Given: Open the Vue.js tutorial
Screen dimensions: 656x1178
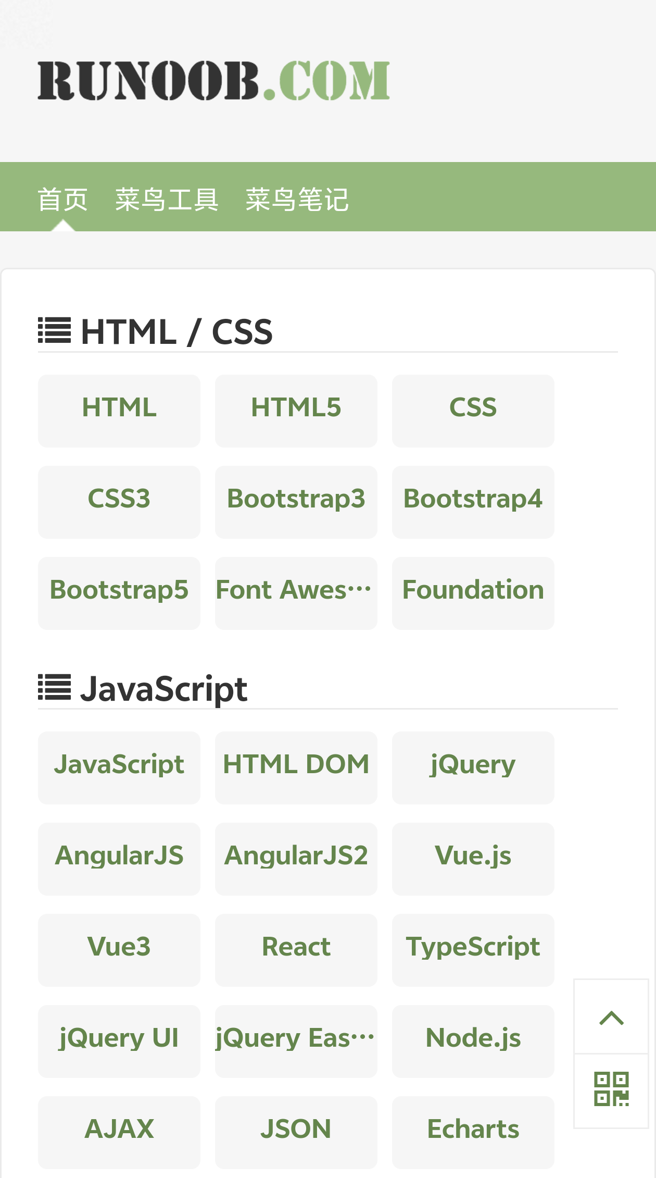Looking at the screenshot, I should [473, 859].
